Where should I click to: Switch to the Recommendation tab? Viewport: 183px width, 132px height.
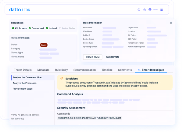(84, 70)
